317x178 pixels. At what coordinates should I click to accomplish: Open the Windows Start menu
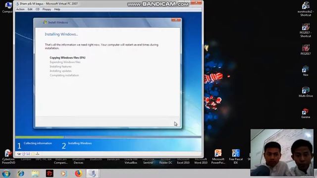click(x=6, y=174)
